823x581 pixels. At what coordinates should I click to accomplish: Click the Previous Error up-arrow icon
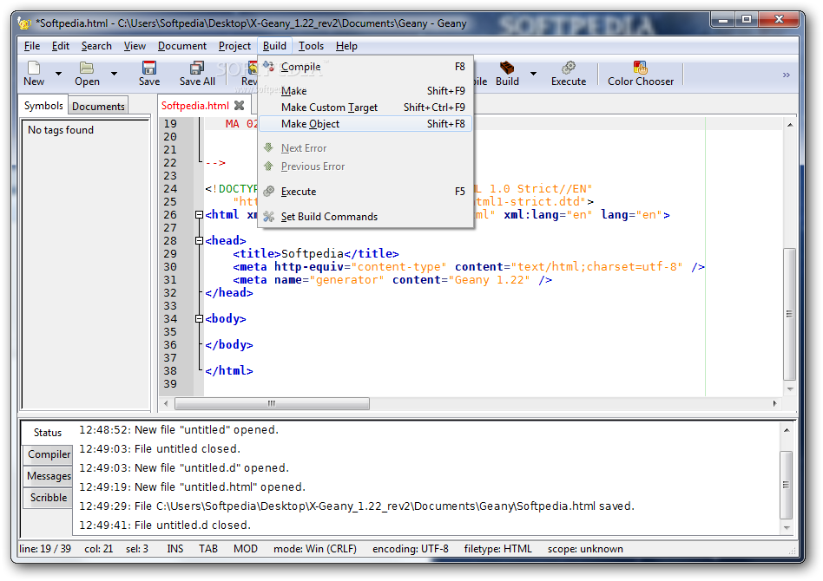click(269, 166)
